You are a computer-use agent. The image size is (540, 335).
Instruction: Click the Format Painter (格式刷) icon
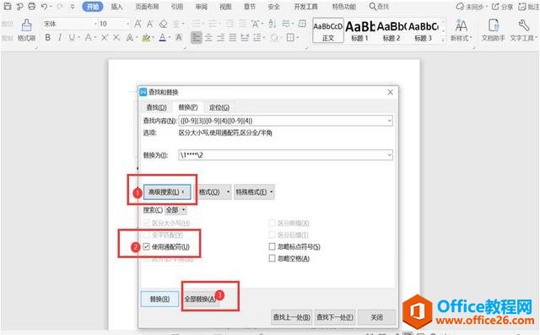(26, 25)
